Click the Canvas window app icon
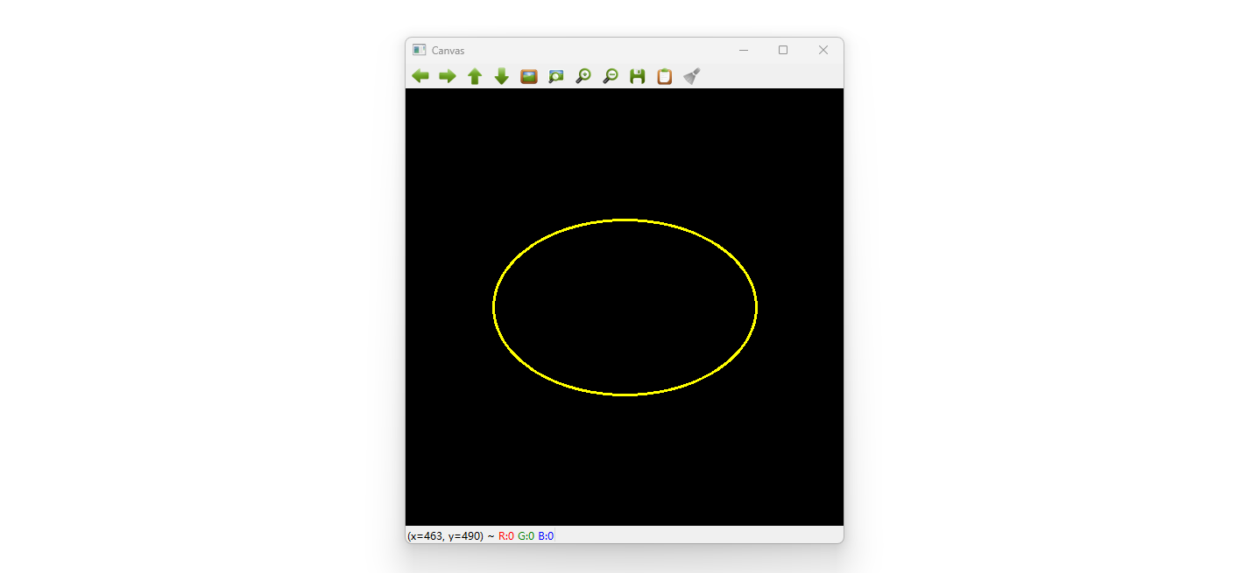The width and height of the screenshot is (1257, 573). [x=420, y=51]
